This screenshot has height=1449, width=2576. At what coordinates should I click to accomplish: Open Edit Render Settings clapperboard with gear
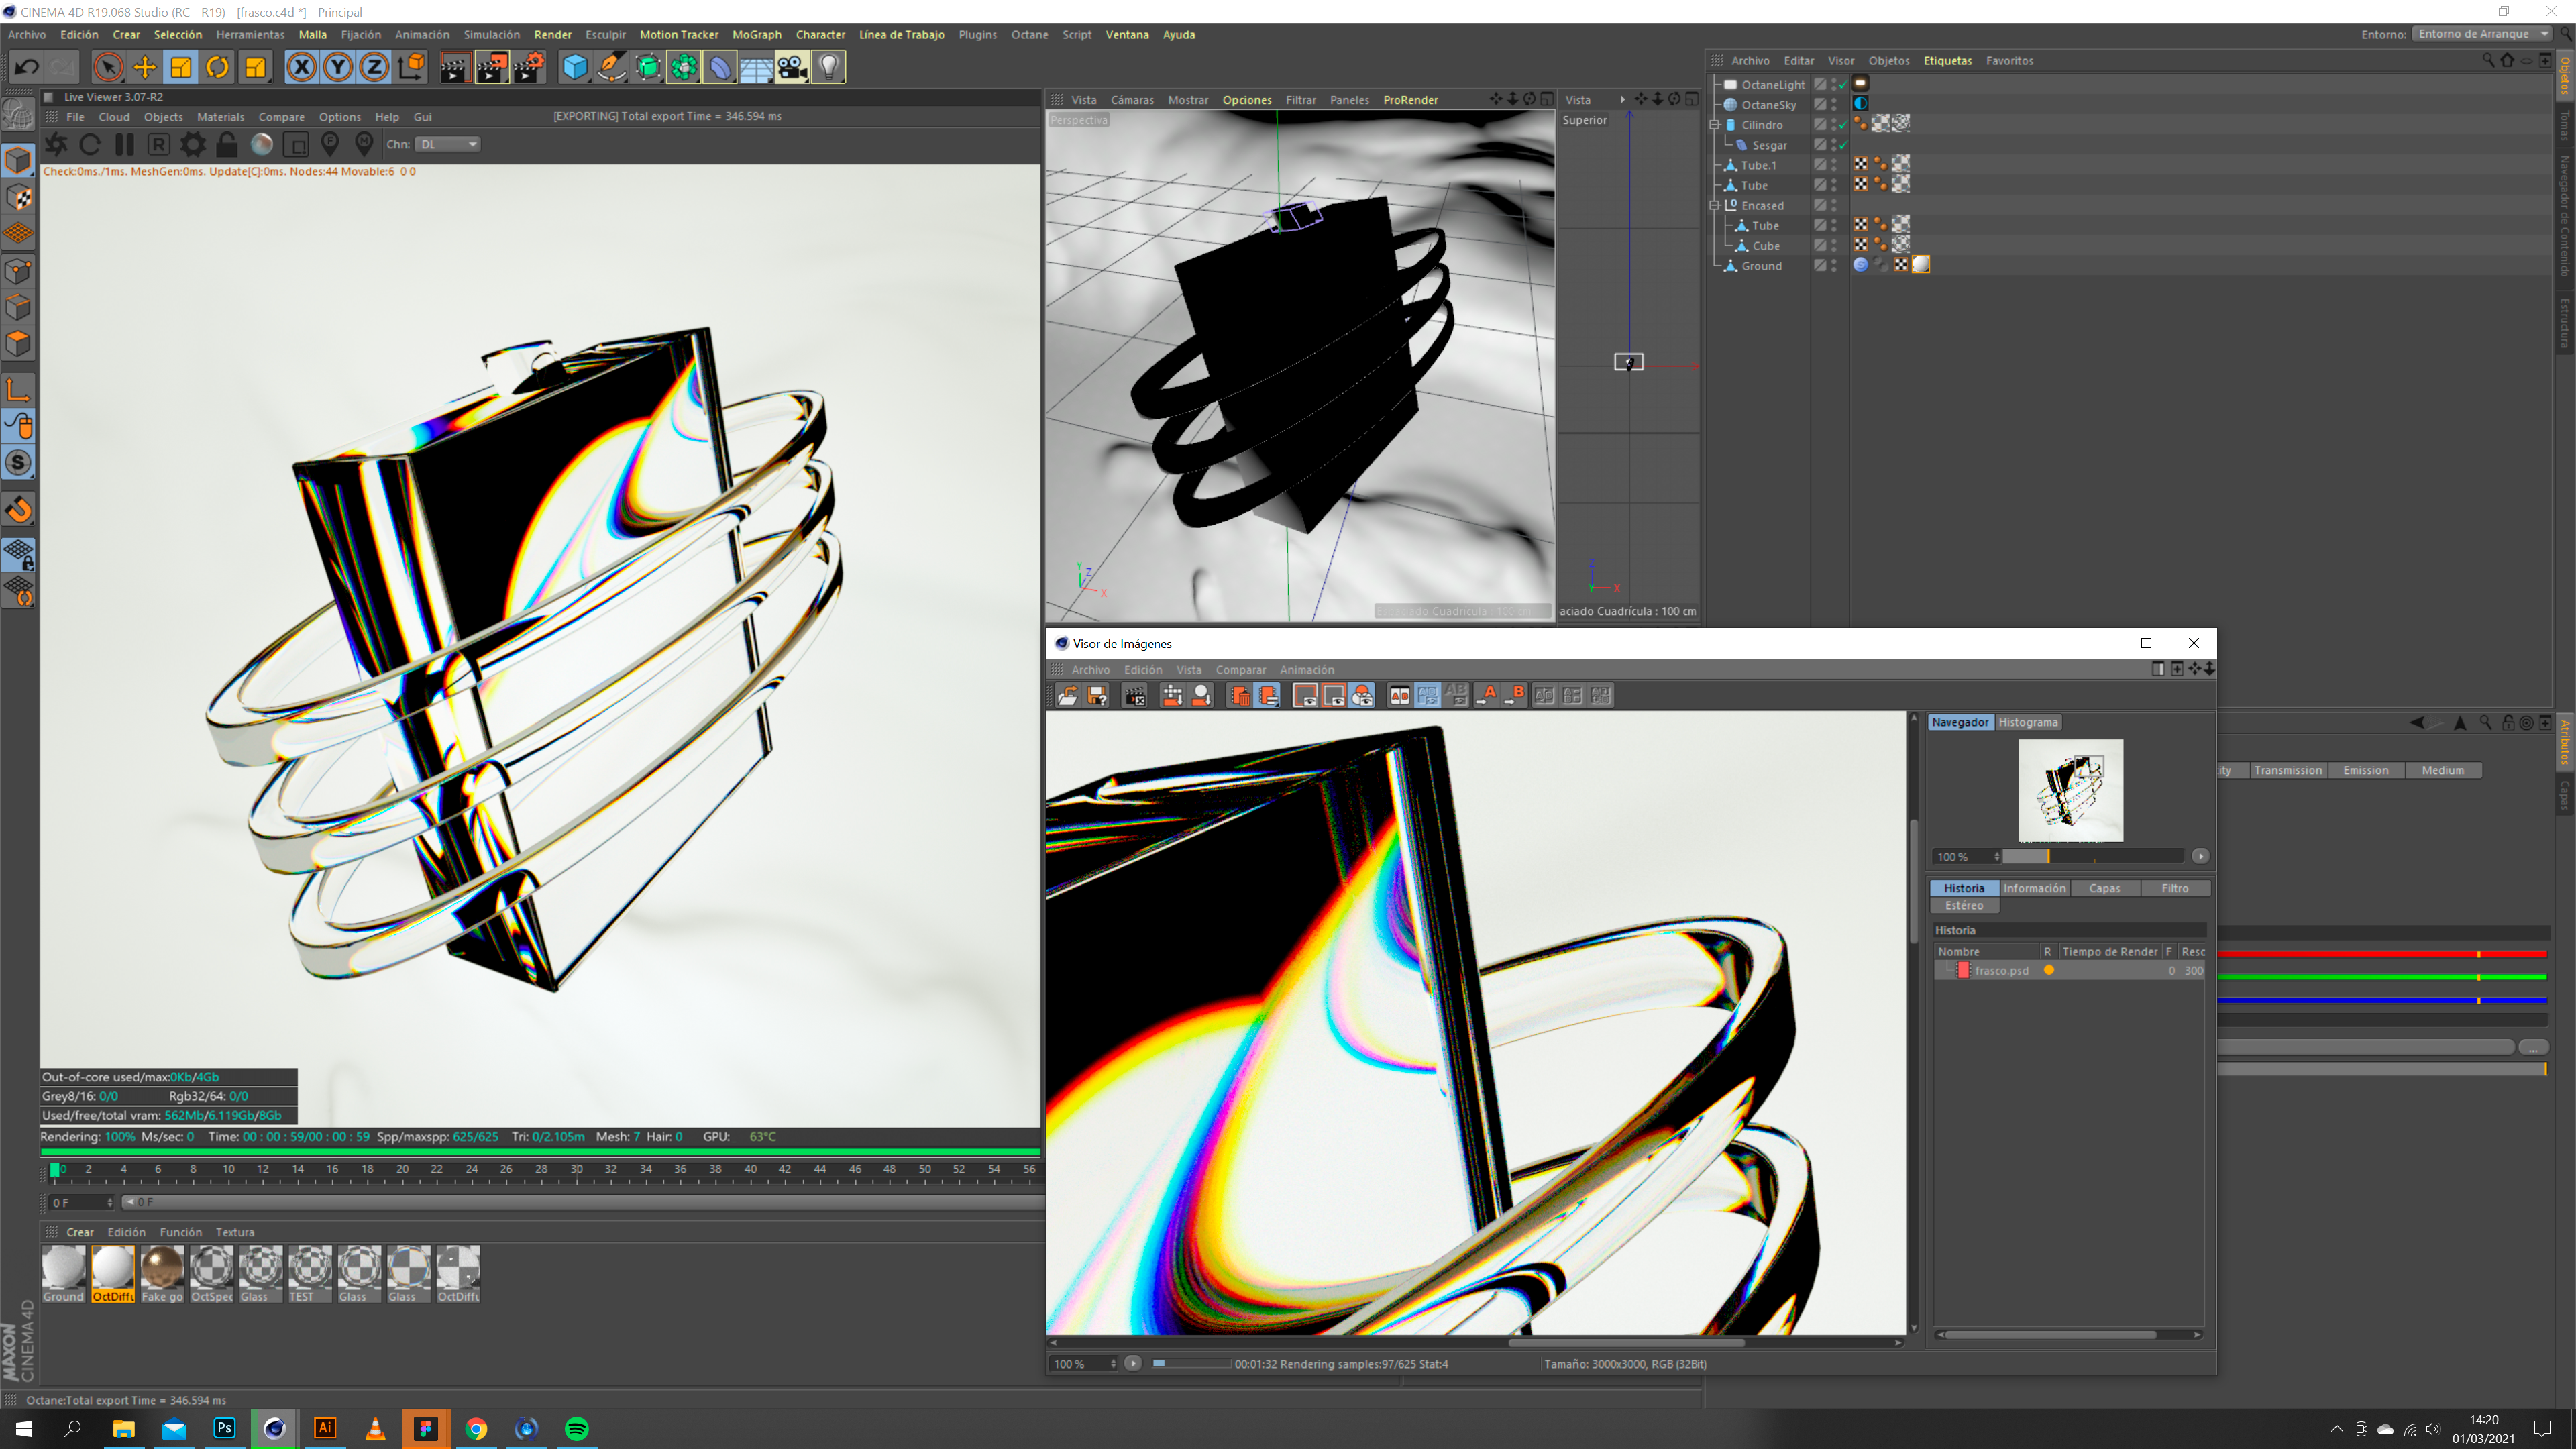(x=528, y=67)
